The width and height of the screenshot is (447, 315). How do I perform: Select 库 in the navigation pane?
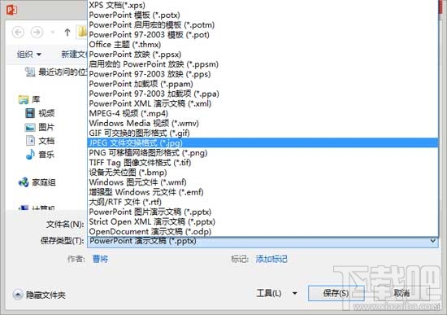tap(36, 99)
